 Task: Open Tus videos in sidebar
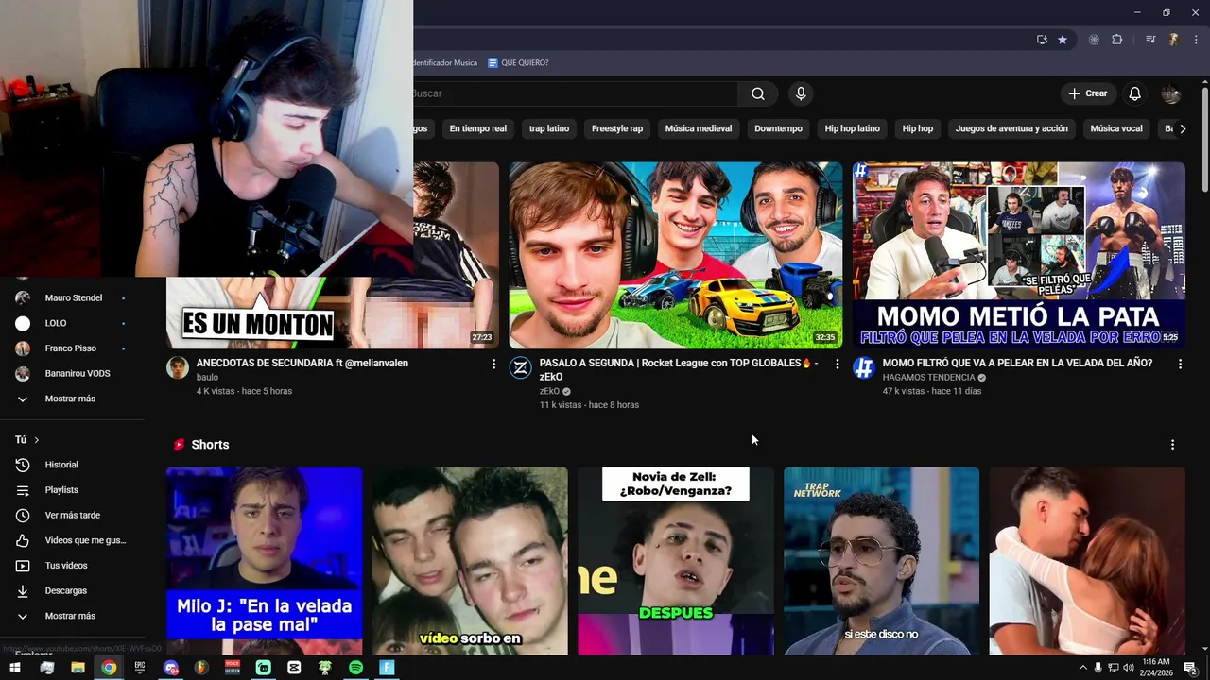point(72,566)
